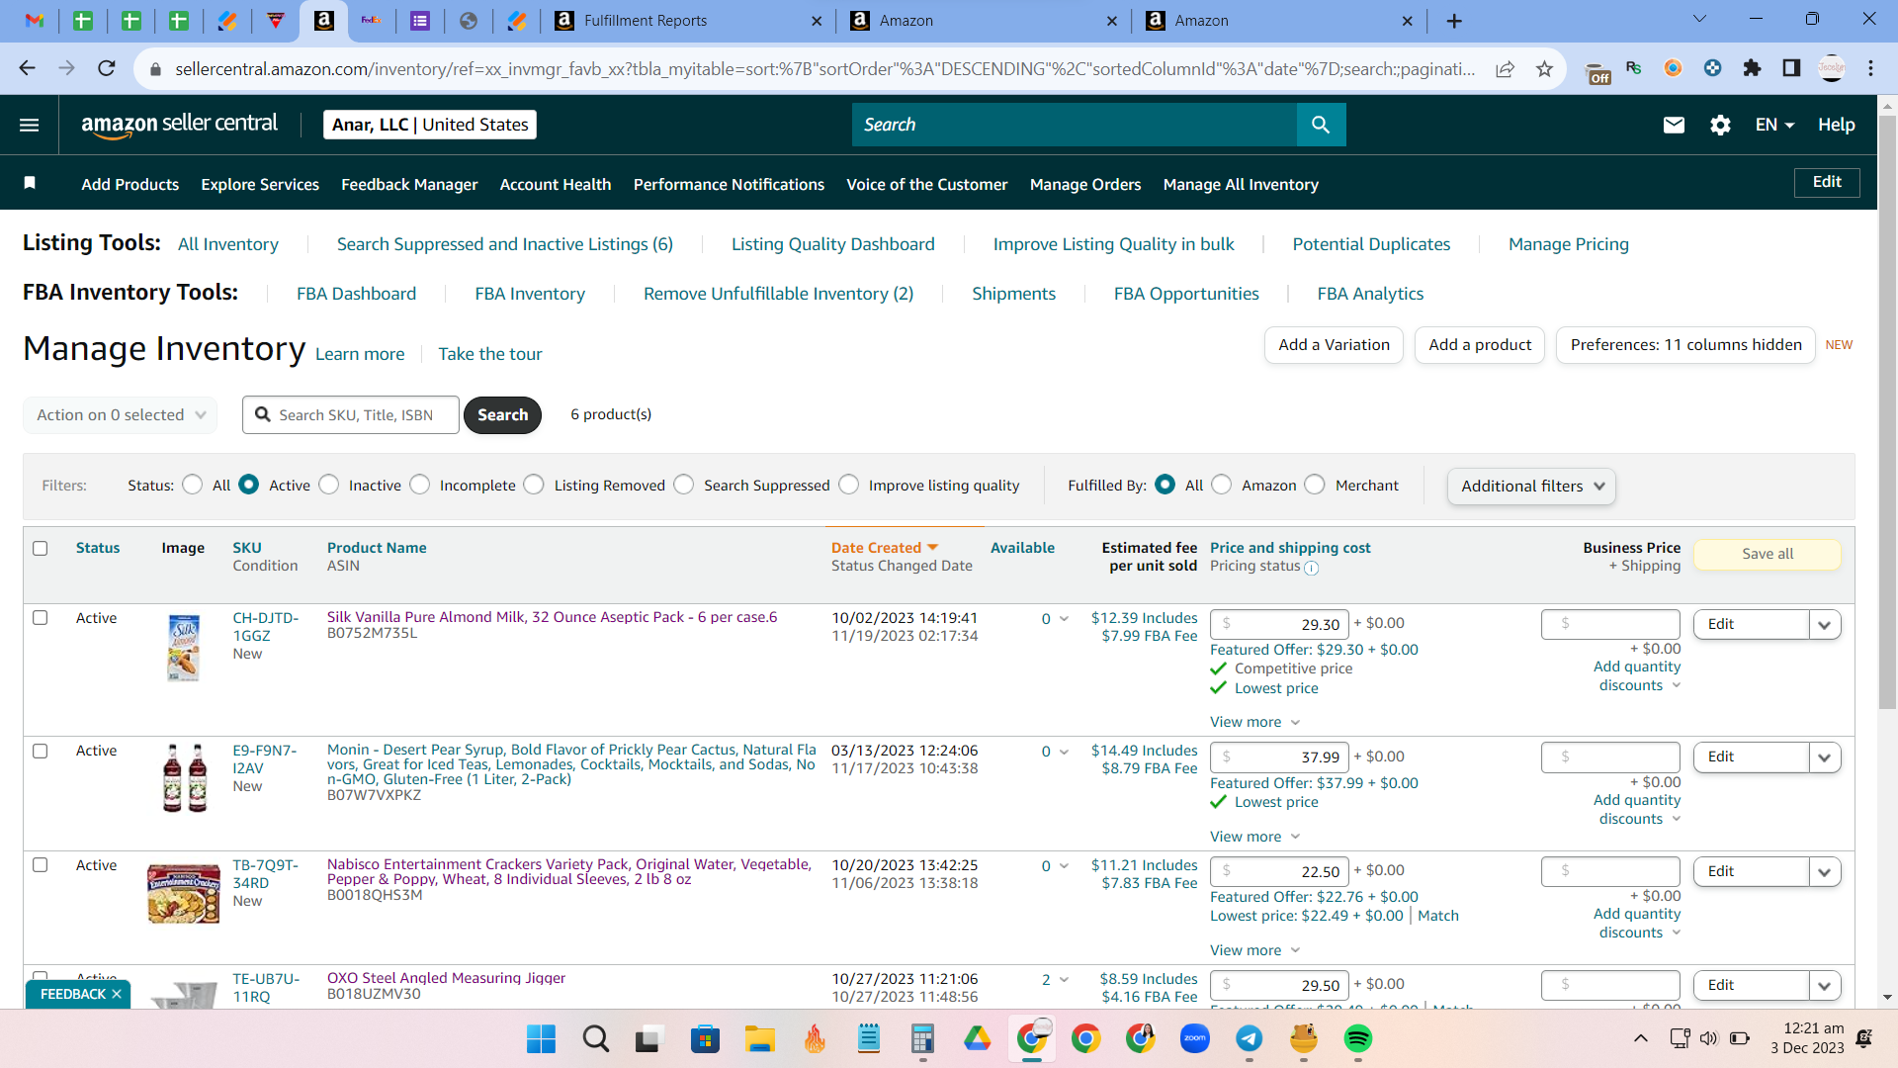Open Spotify from the taskbar
The image size is (1898, 1068).
pos(1358,1038)
